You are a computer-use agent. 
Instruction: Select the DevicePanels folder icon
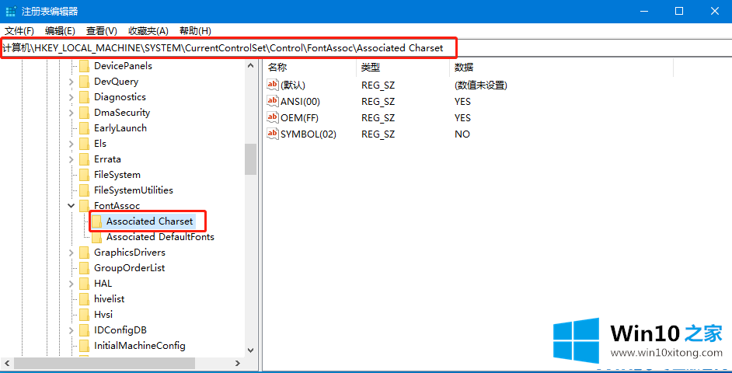tap(84, 66)
